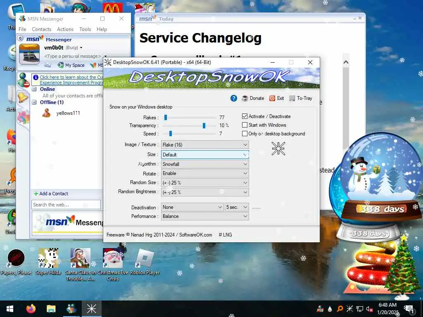The height and width of the screenshot is (317, 423).
Task: Switch to MSN Messenger taskbar button
Action: click(71, 309)
